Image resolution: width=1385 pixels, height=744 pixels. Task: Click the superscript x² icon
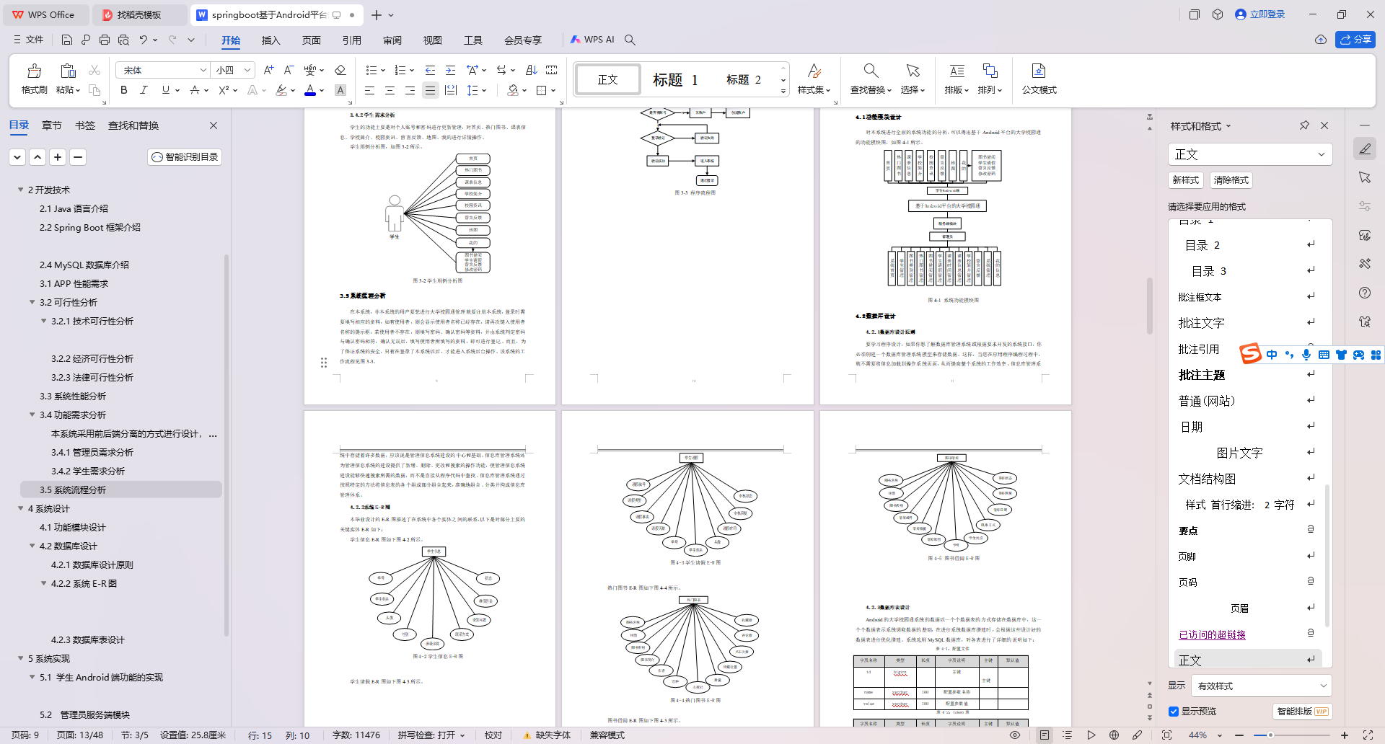coord(224,90)
